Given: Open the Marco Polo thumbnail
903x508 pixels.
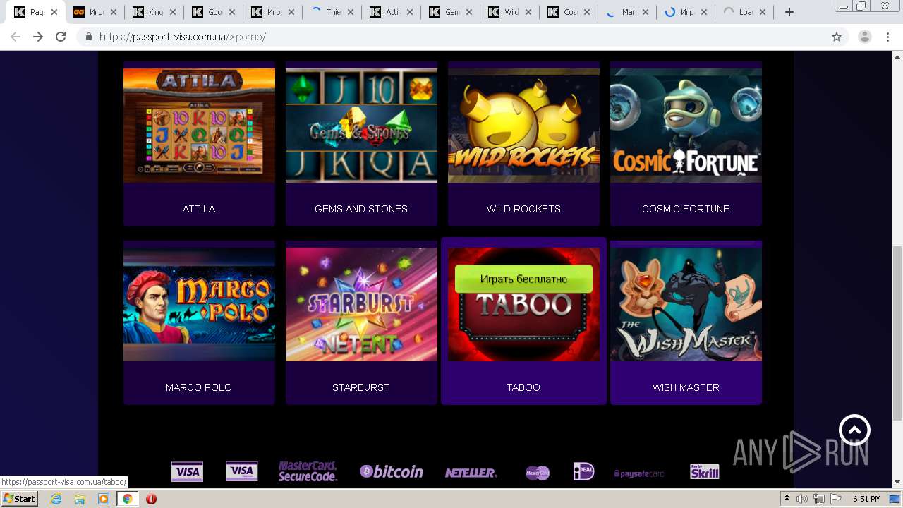Looking at the screenshot, I should 199,304.
